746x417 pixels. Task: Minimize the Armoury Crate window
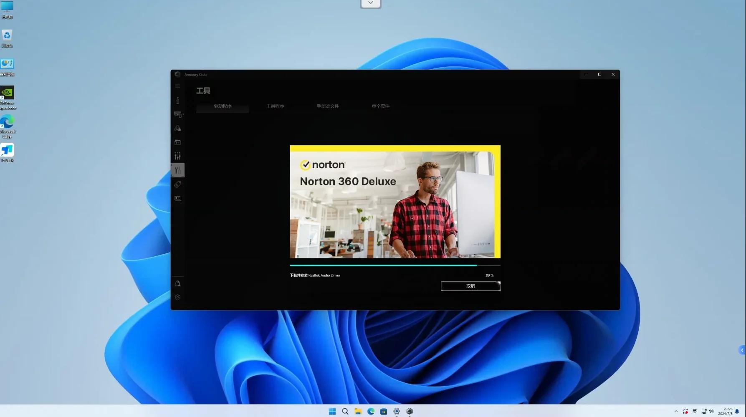pos(586,74)
